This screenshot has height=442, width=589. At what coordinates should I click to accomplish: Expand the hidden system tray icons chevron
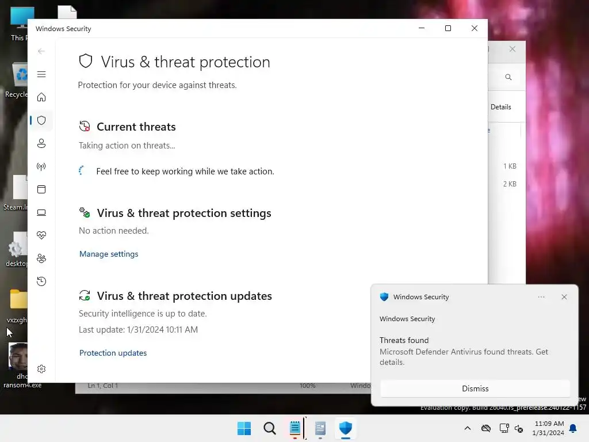(x=468, y=428)
